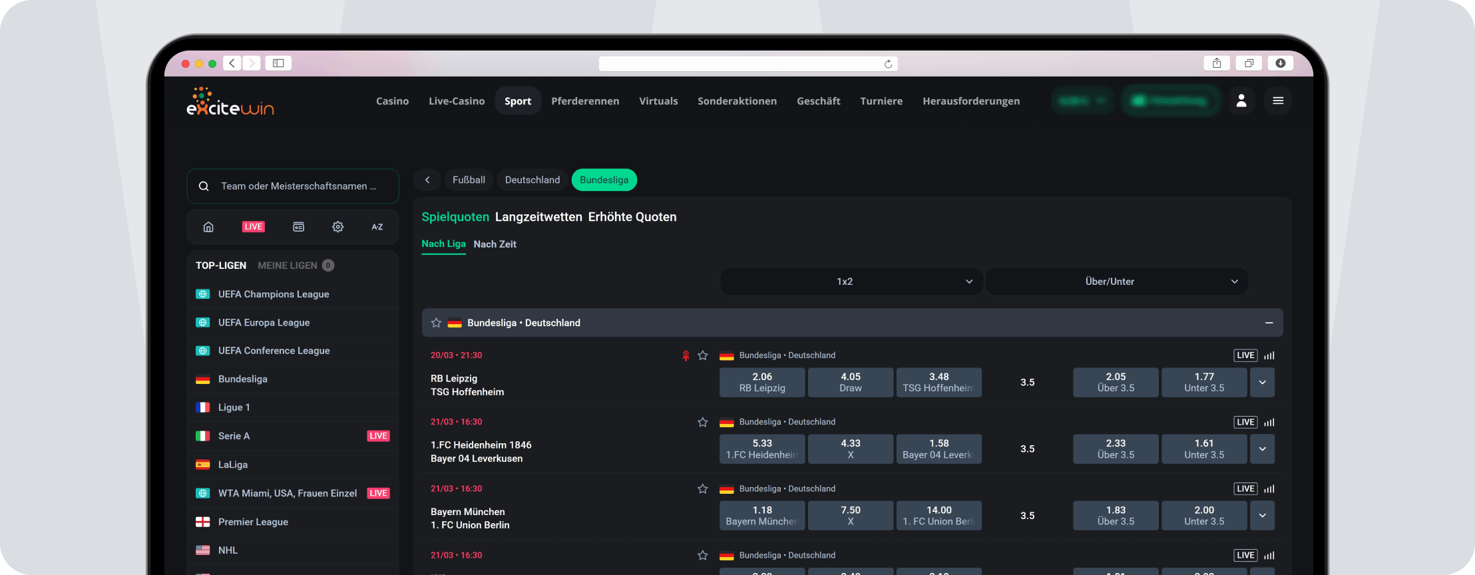Click the browser address bar
Viewport: 1475px width, 575px height.
748,64
